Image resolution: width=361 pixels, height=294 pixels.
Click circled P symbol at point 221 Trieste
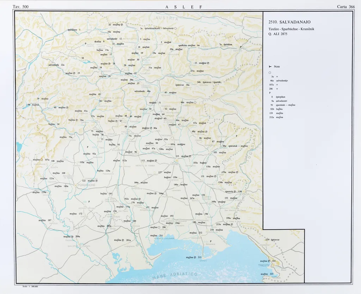click(270, 261)
